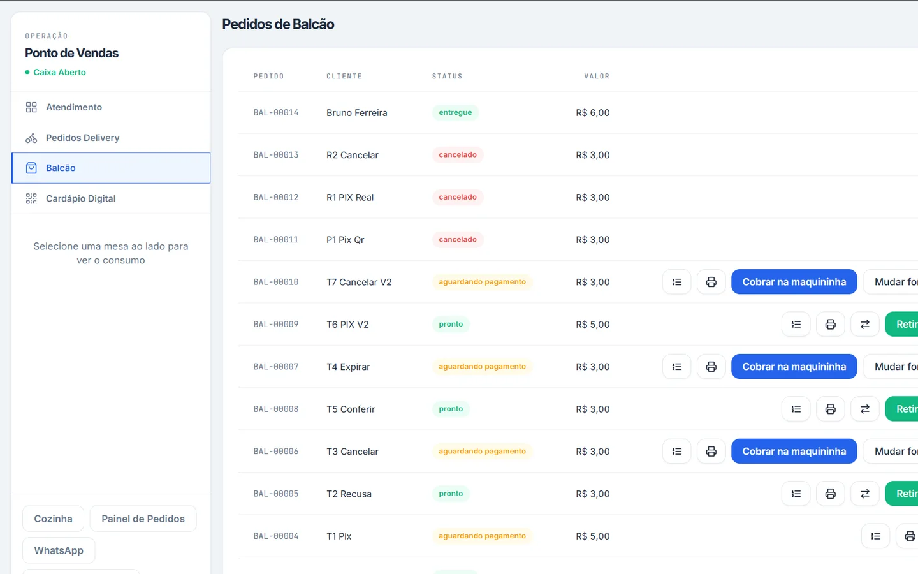Open Atendimento in the sidebar
918x574 pixels.
point(111,107)
